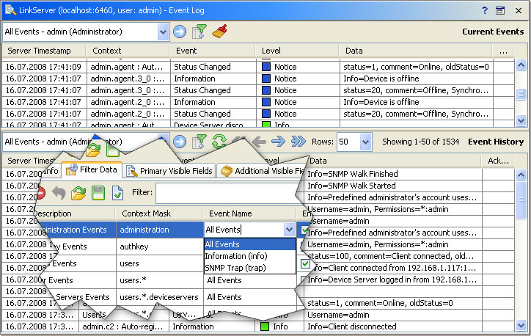Click the blue swatch in admin.agent.3_0 Information row
Viewport: 531px width, 336px height.
[x=266, y=78]
